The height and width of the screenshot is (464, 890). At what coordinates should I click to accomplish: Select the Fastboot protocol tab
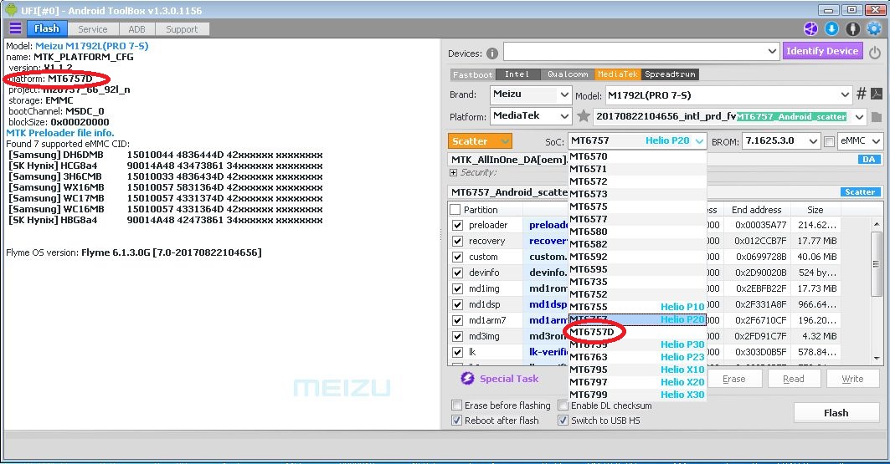coord(472,74)
